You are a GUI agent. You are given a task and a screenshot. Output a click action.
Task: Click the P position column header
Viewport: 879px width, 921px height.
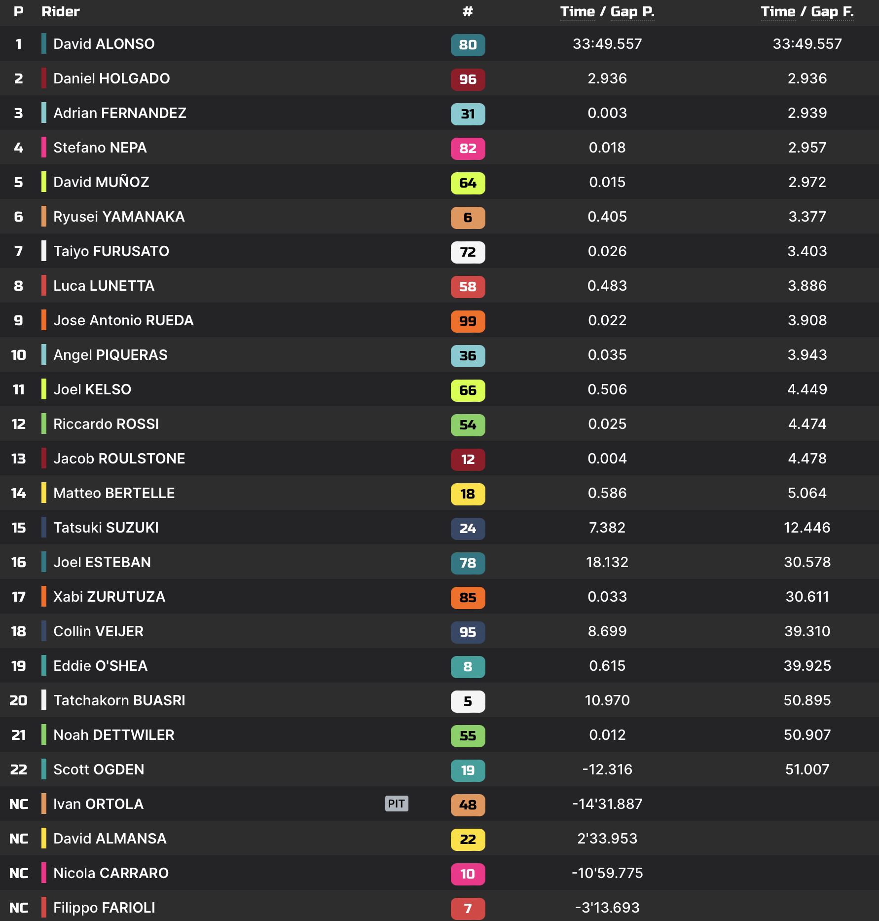(19, 12)
